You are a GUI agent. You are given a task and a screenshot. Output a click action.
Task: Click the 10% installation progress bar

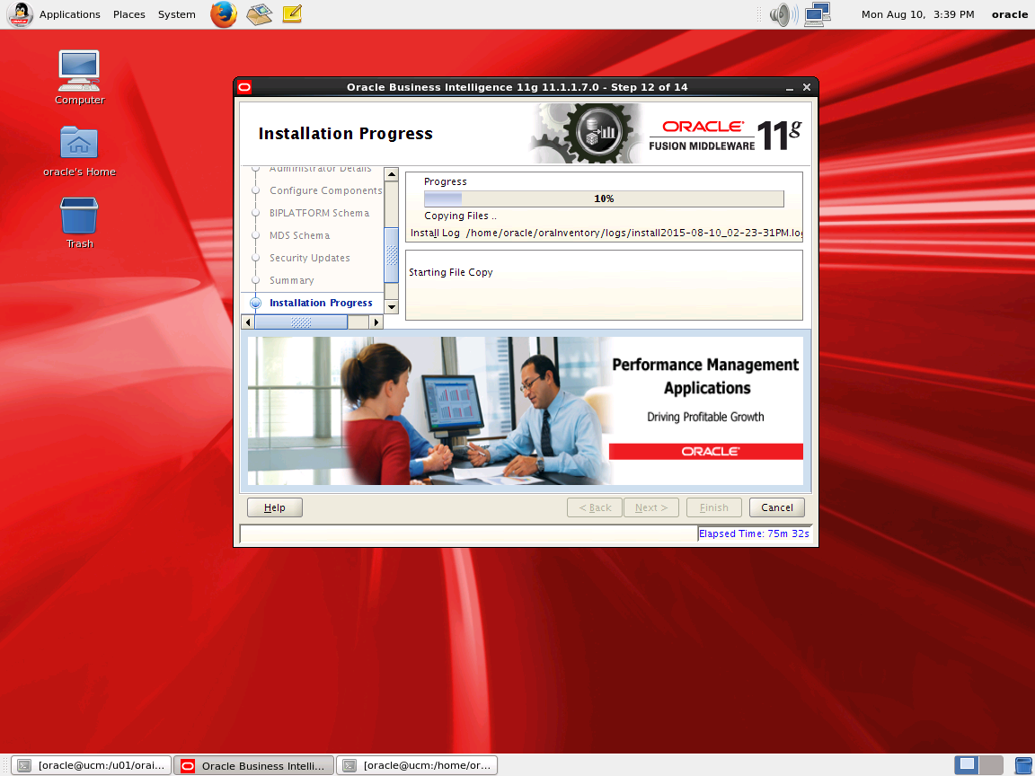click(x=604, y=198)
